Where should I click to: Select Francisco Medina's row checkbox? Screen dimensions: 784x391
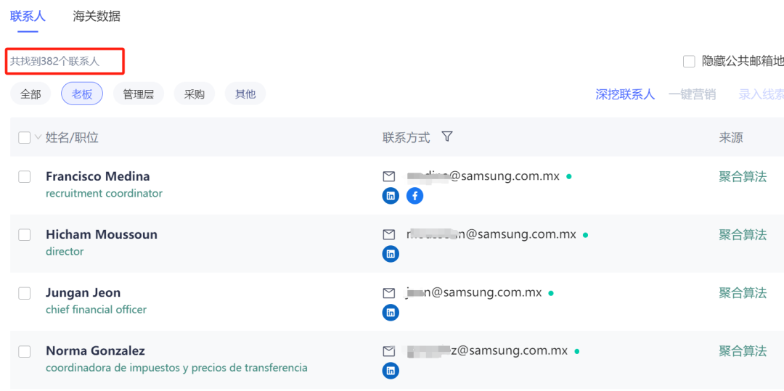[x=25, y=177]
